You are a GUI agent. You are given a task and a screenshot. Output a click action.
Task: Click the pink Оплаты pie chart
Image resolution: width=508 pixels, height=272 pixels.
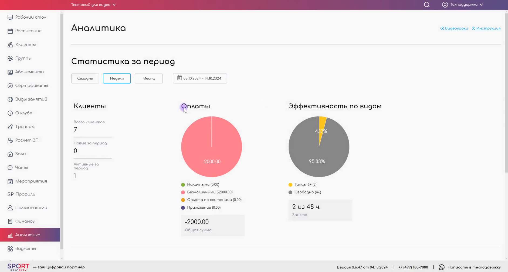pyautogui.click(x=212, y=147)
